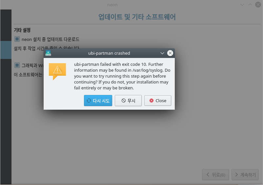Click the 계속하기 continue button

click(x=245, y=175)
